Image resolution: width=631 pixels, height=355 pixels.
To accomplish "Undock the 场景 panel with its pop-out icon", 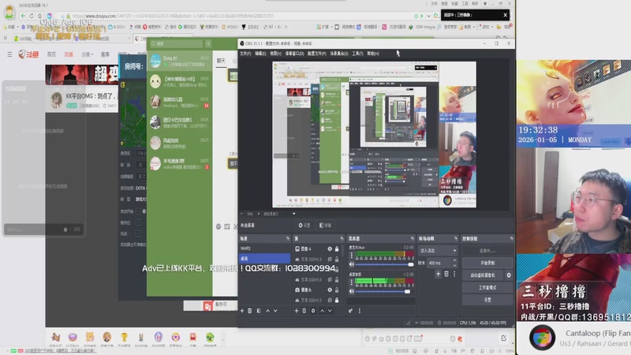I will (x=287, y=239).
